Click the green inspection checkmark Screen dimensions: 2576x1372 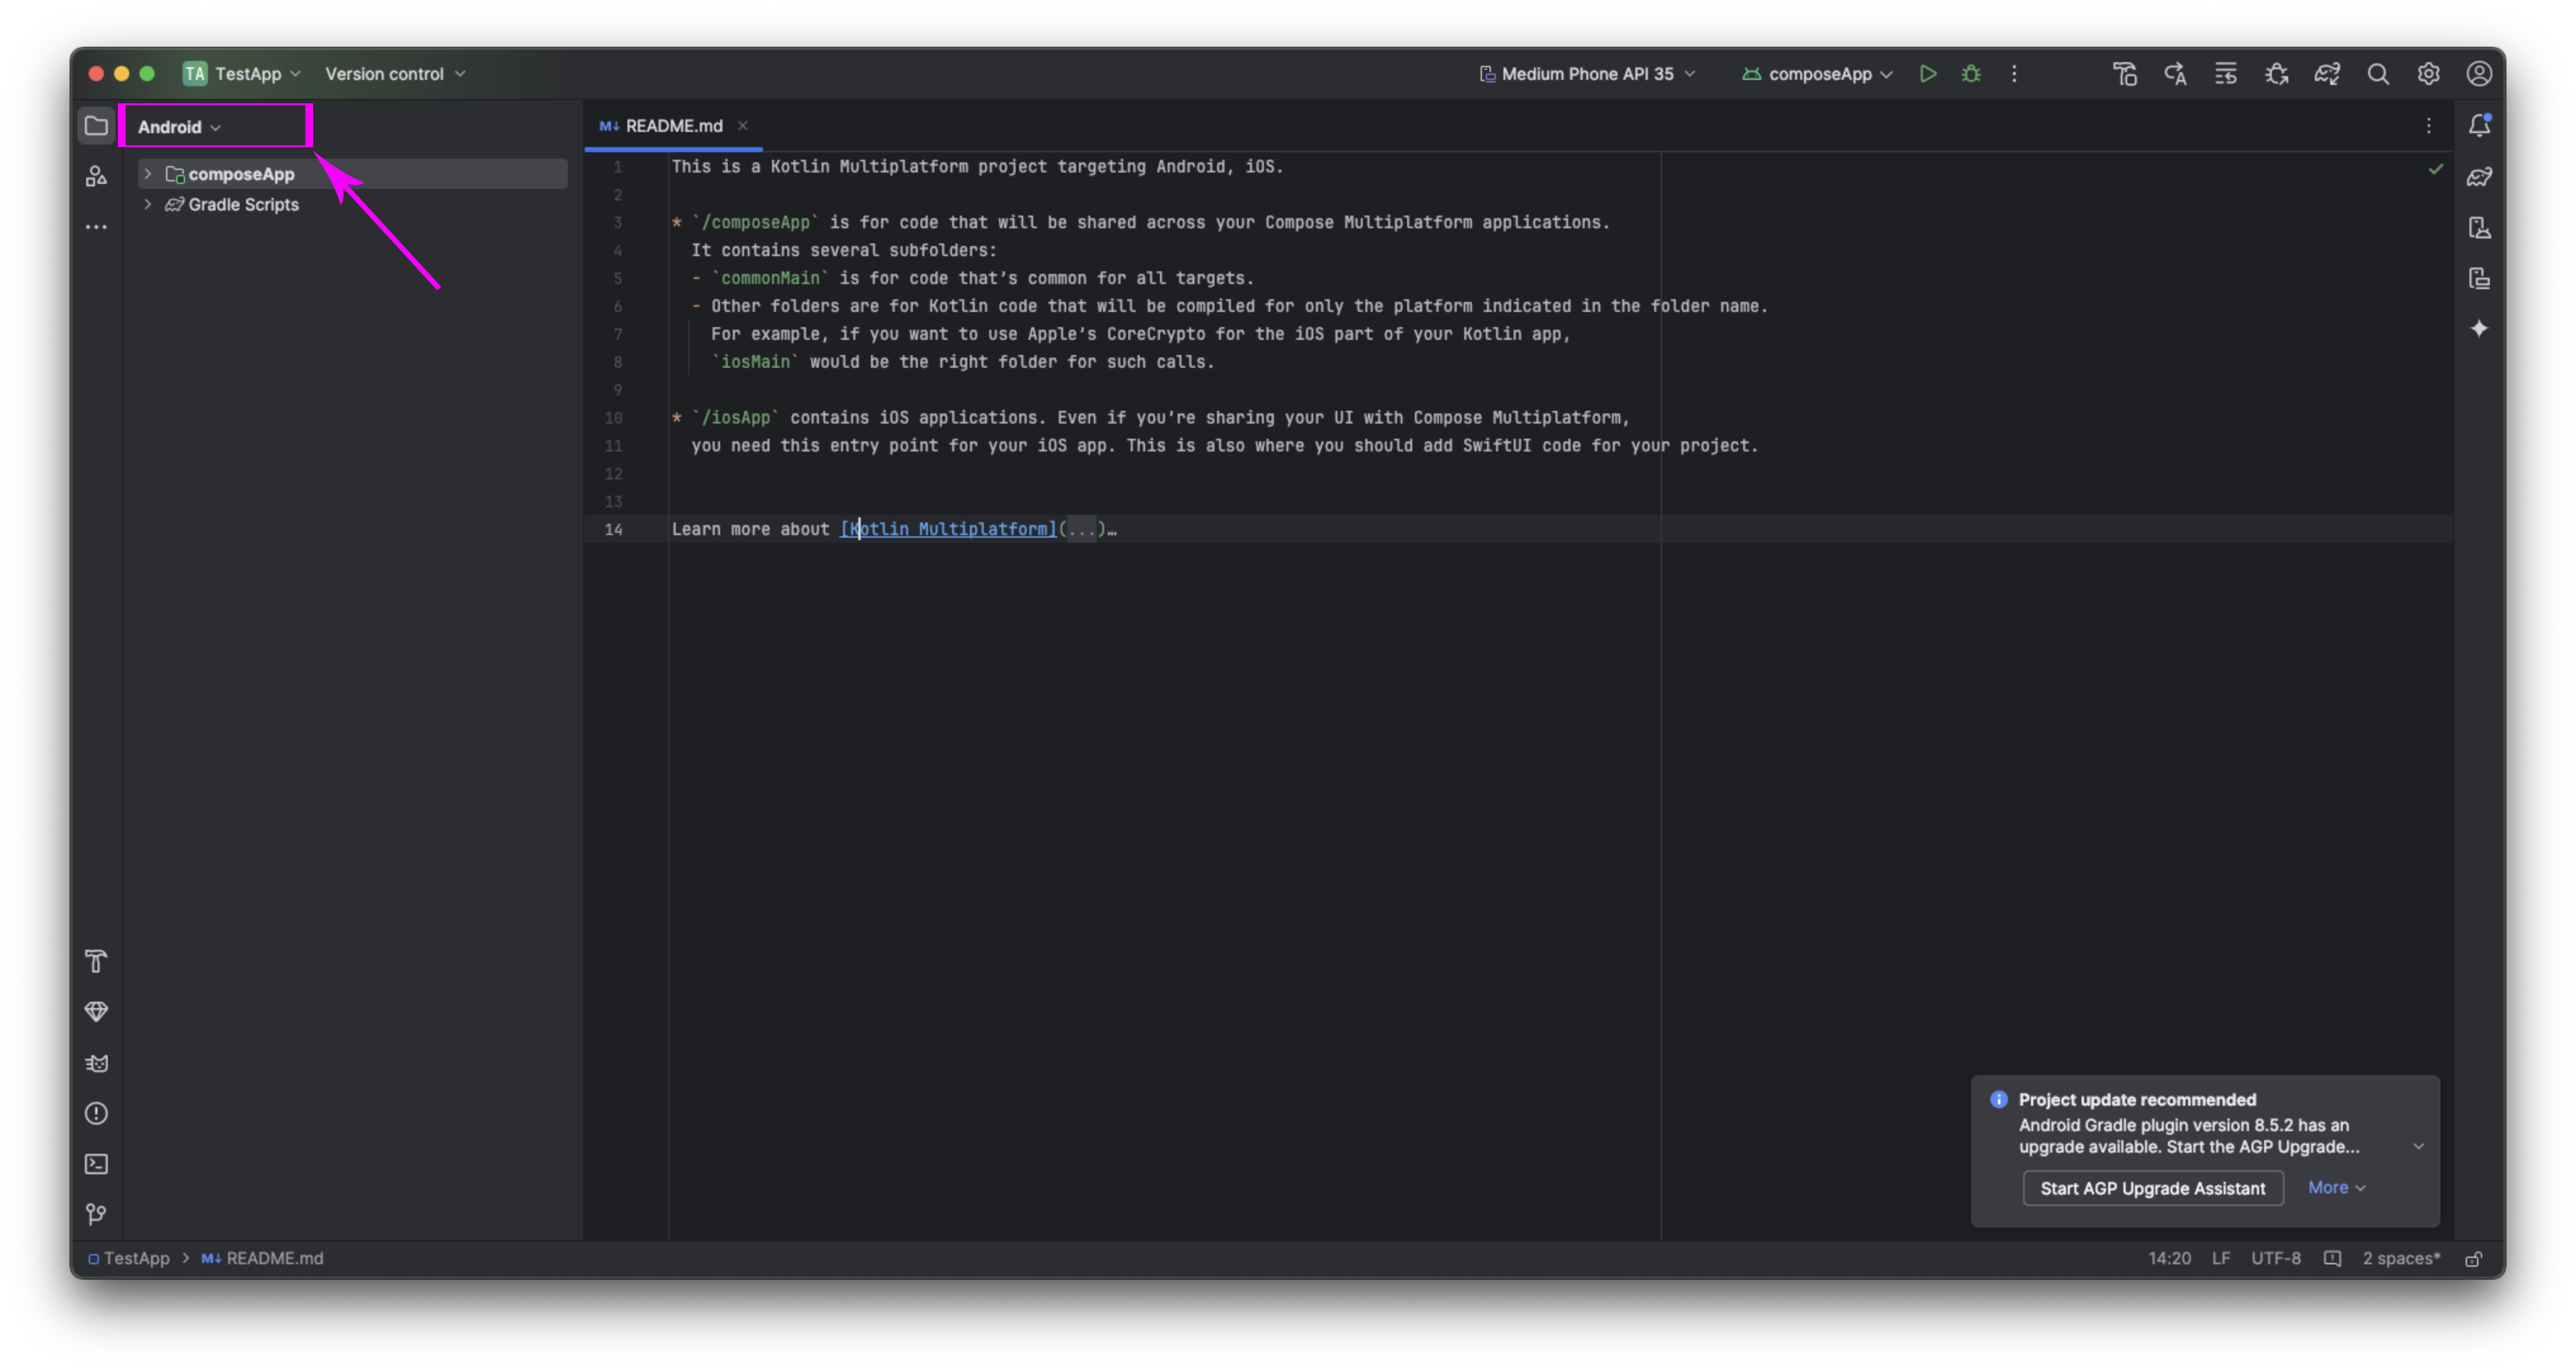click(x=2435, y=169)
